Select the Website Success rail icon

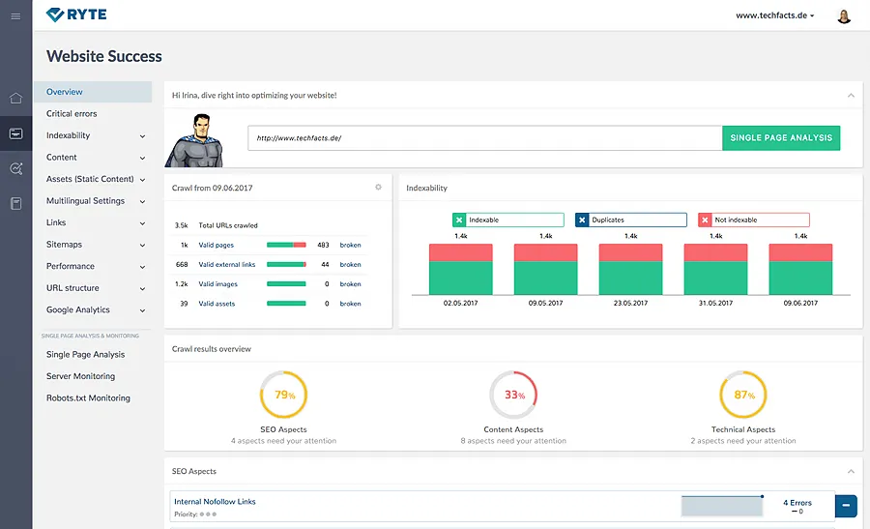point(15,133)
